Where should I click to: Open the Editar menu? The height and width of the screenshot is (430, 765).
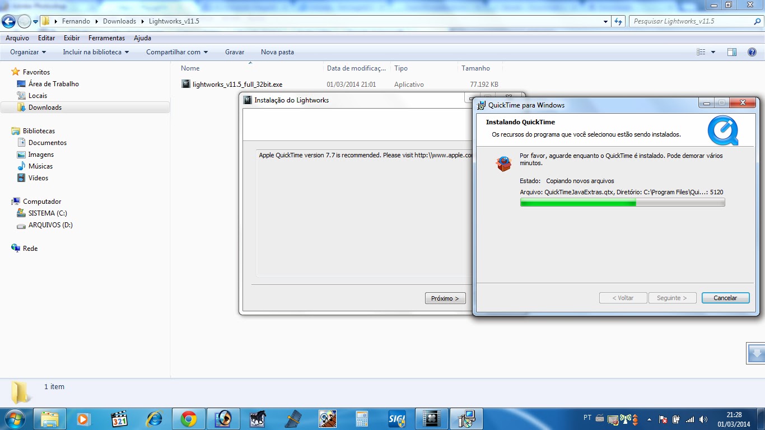[46, 38]
